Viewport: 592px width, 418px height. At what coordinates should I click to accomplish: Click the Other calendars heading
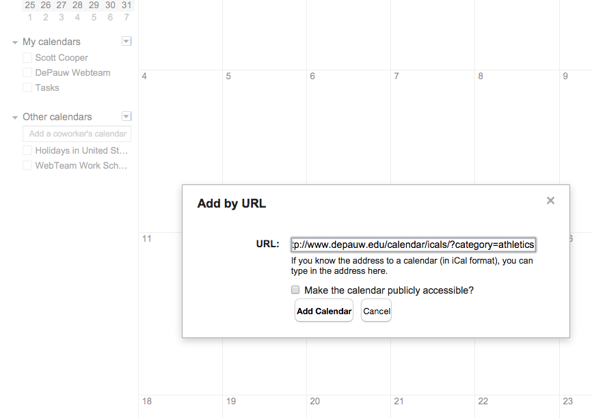tap(57, 117)
